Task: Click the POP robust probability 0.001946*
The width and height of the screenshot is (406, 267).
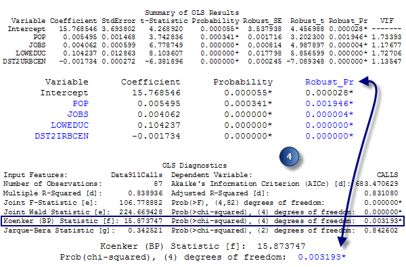Action: coord(329,103)
